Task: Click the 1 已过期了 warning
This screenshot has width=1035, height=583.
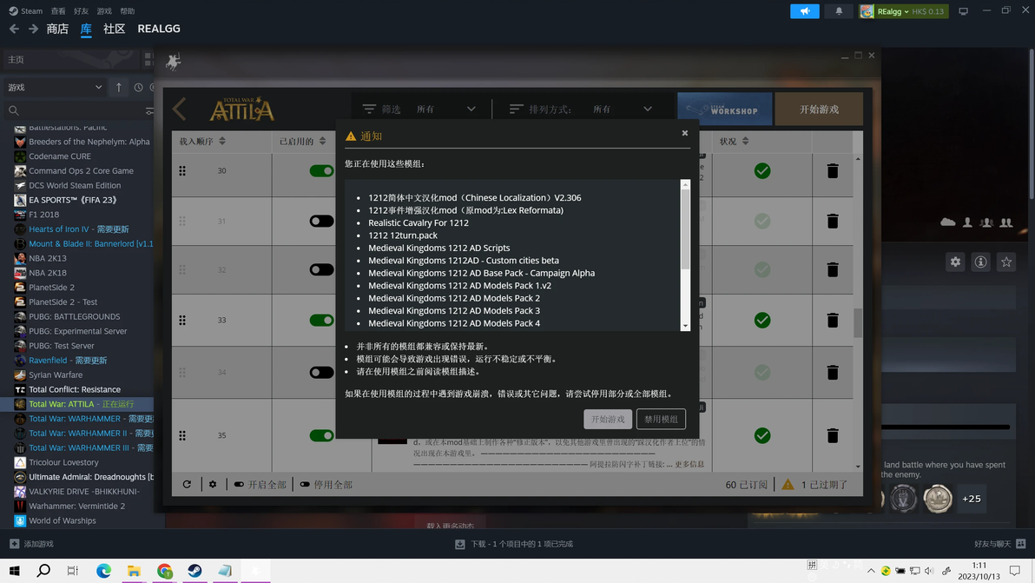Action: coord(814,485)
